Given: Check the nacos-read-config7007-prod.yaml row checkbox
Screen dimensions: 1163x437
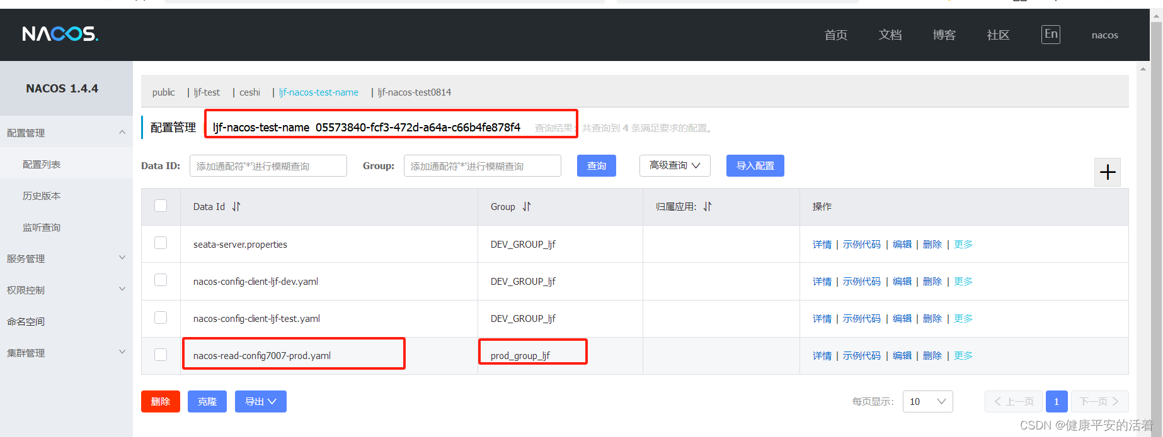Looking at the screenshot, I should [x=161, y=355].
